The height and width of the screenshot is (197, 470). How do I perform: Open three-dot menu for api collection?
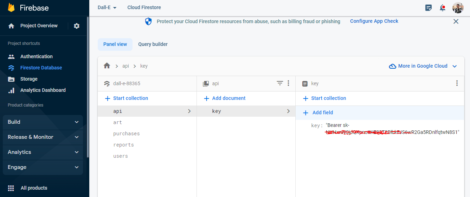[x=288, y=83]
